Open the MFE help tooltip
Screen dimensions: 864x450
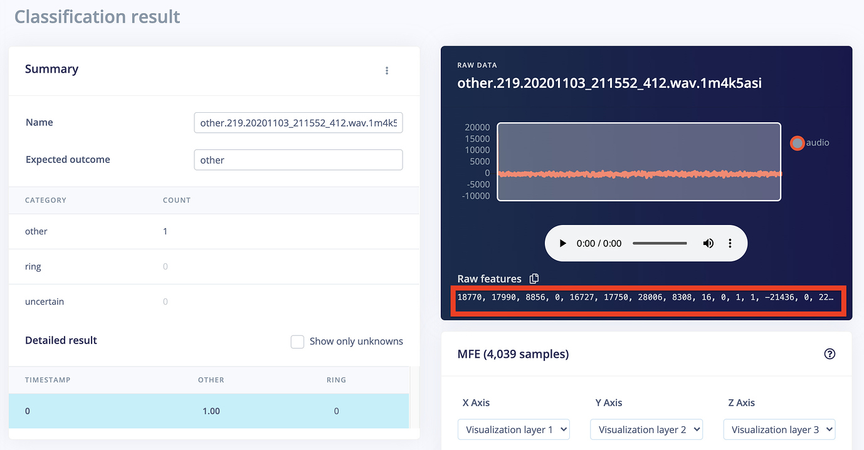830,353
